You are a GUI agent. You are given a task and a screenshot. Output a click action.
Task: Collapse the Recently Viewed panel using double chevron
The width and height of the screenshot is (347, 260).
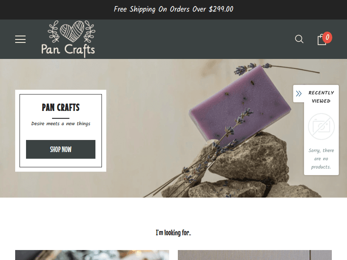pos(299,94)
